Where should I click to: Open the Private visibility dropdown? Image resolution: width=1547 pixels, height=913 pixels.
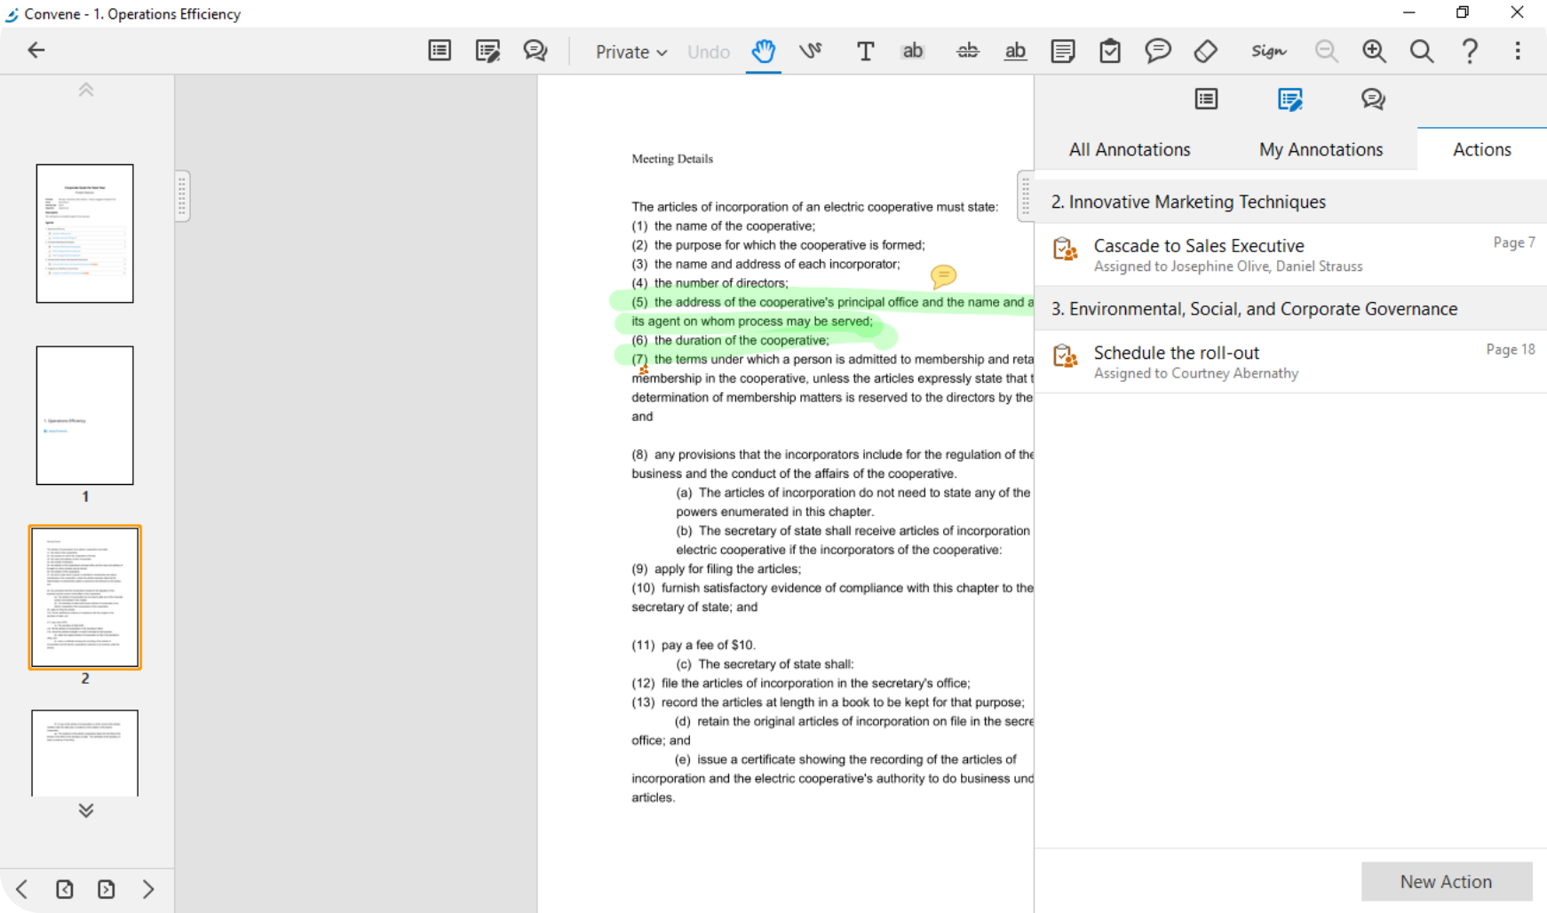(x=631, y=52)
